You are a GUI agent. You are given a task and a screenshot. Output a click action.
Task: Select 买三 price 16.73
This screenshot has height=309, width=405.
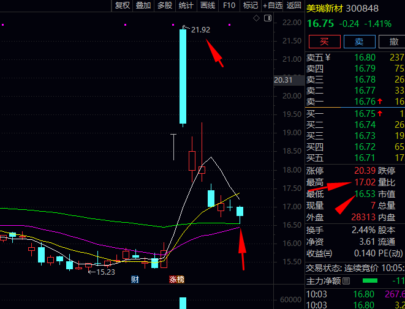[x=365, y=136]
